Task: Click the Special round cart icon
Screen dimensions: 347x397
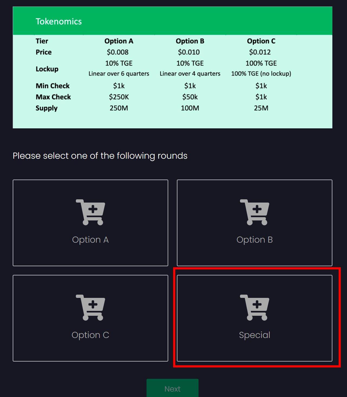Action: [x=255, y=308]
